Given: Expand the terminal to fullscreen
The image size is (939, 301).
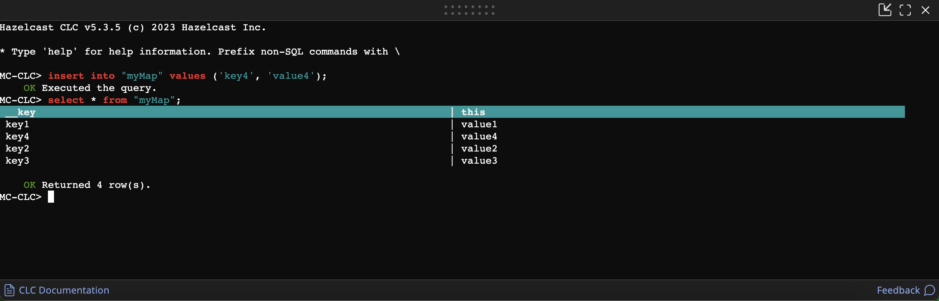Looking at the screenshot, I should pyautogui.click(x=906, y=10).
